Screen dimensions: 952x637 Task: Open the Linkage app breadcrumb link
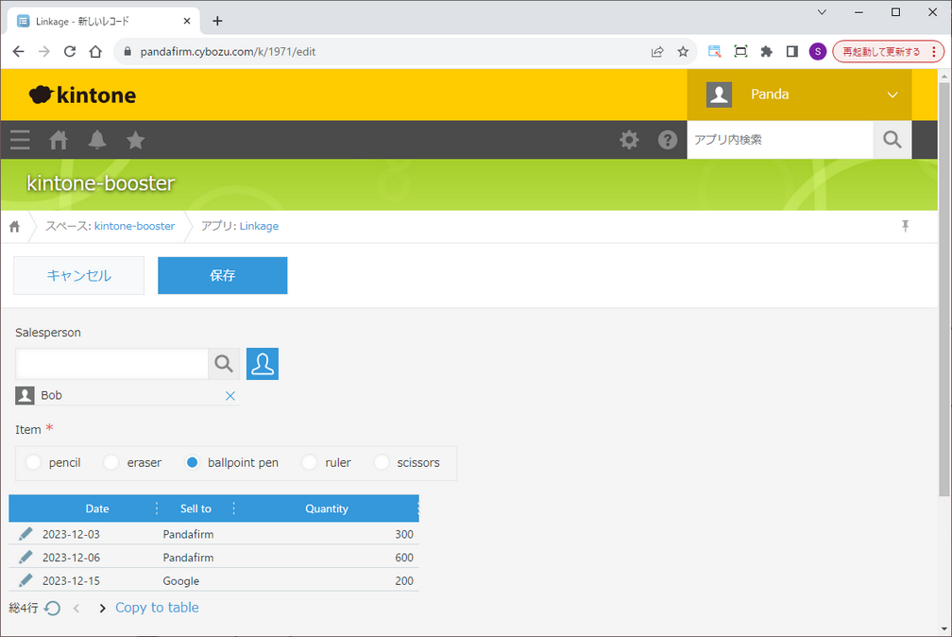click(259, 226)
